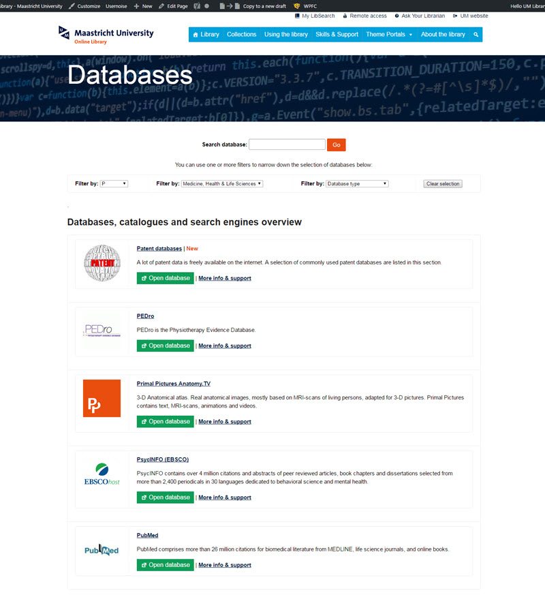
Task: Open the Patent databases title link
Action: 159,249
